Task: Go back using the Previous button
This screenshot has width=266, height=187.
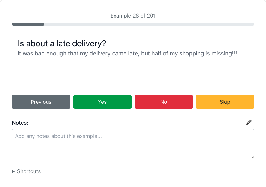Action: click(x=41, y=102)
